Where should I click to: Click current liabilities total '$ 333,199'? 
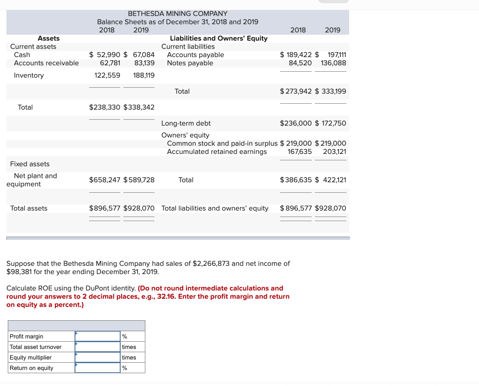[x=330, y=91]
